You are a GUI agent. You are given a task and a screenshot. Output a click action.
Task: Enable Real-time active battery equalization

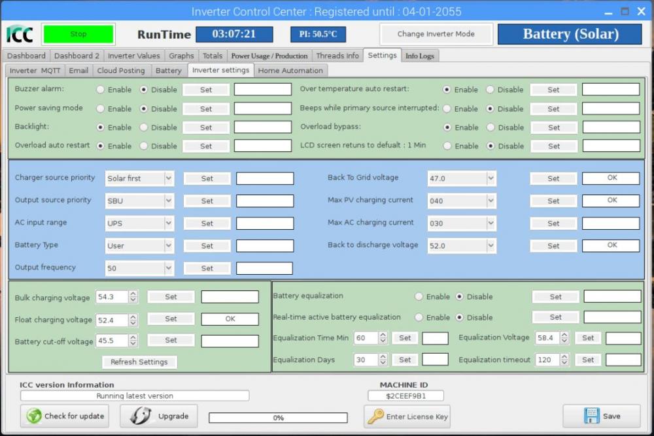(419, 317)
